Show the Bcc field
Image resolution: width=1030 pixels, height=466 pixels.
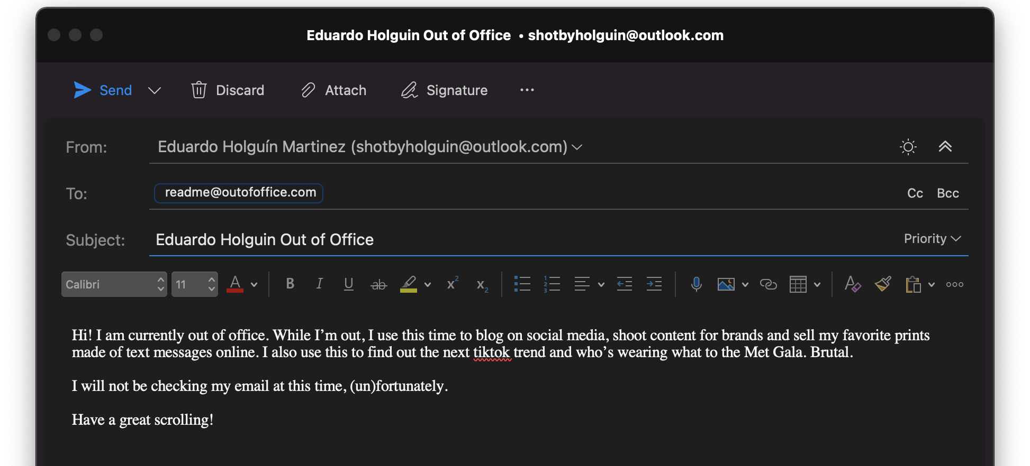pos(947,193)
